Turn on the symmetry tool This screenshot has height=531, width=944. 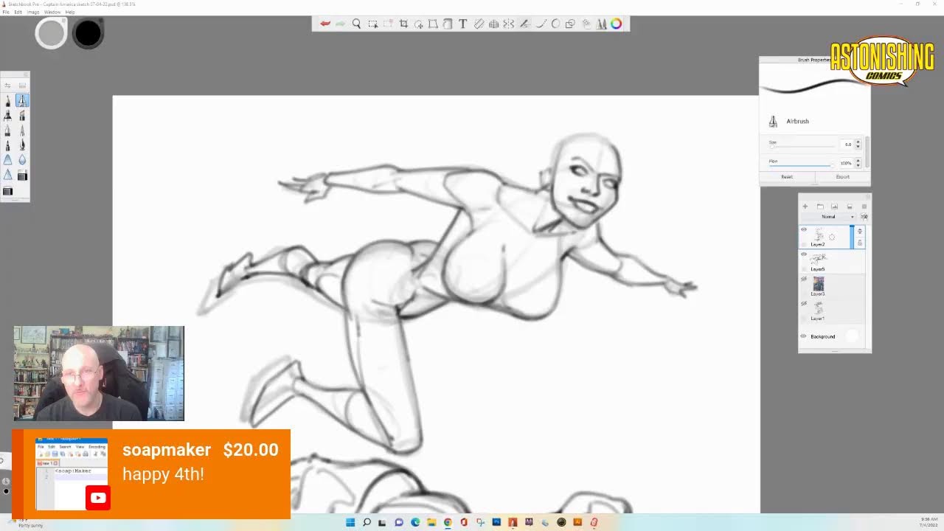point(509,24)
